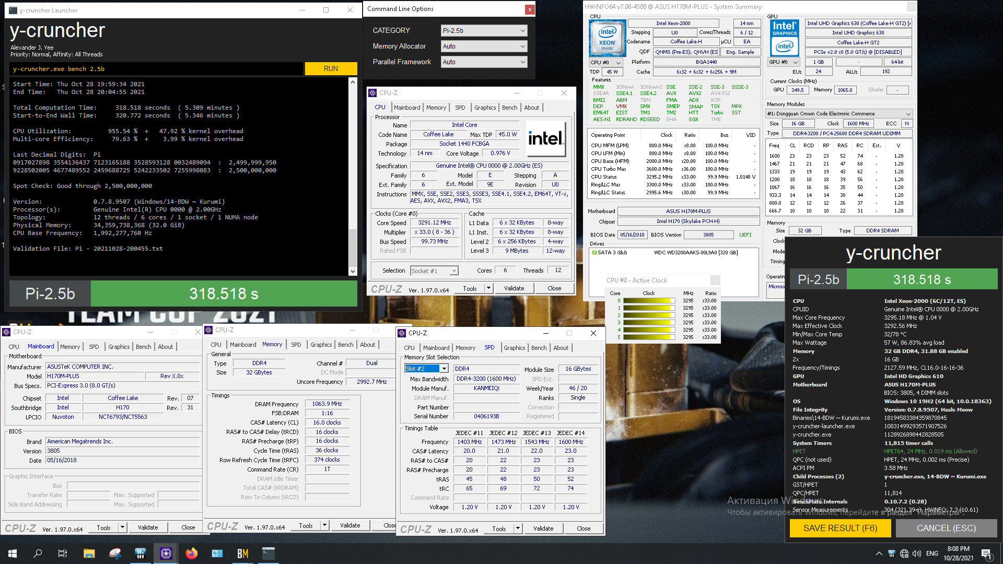Click the y-cruncher command line input field
The height and width of the screenshot is (564, 1003).
coord(157,69)
